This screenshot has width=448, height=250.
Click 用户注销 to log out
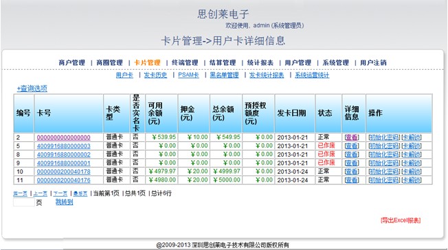(373, 62)
